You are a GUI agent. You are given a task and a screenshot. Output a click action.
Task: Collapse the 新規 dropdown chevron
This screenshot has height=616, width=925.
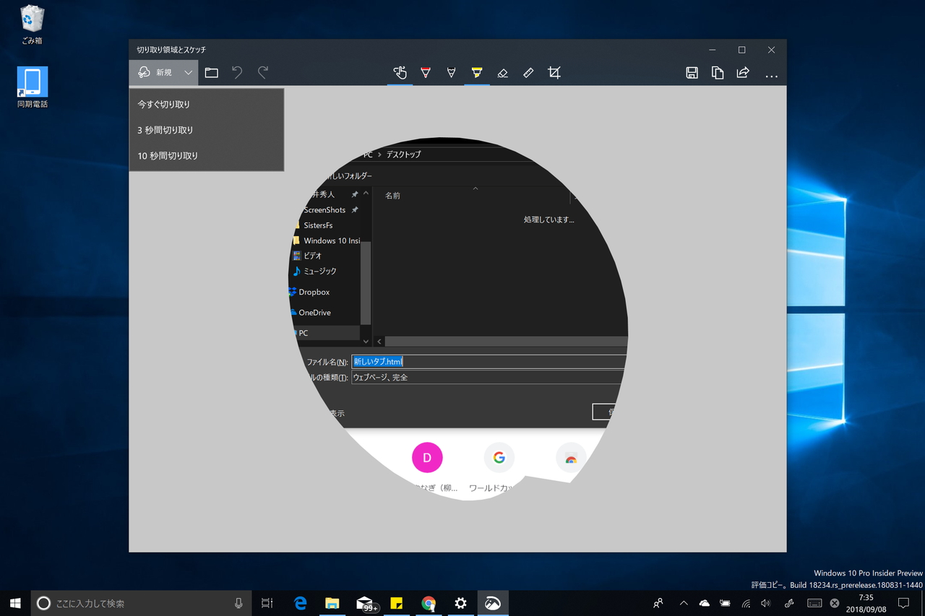(x=188, y=72)
